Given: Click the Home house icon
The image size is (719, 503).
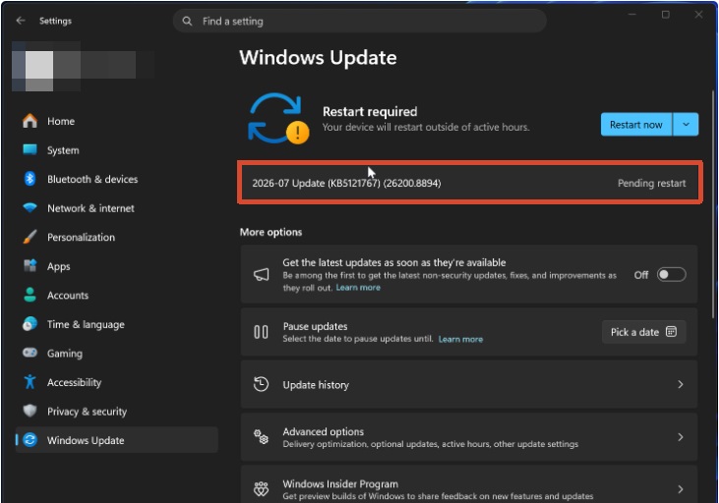Looking at the screenshot, I should (30, 121).
